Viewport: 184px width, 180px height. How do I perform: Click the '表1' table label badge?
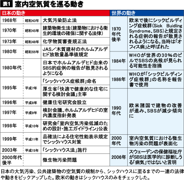[x=7, y=4]
